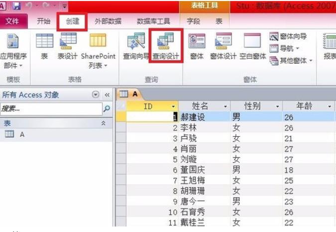
Task: Open the 姓名 column dropdown arrow
Action: pyautogui.click(x=225, y=107)
